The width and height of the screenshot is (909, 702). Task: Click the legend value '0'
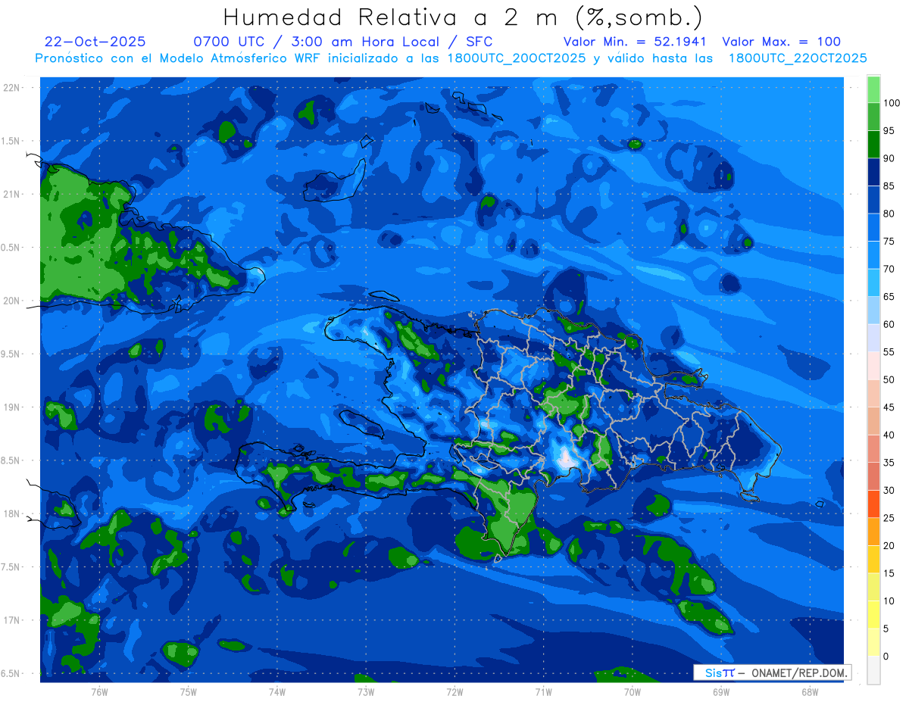pyautogui.click(x=886, y=657)
